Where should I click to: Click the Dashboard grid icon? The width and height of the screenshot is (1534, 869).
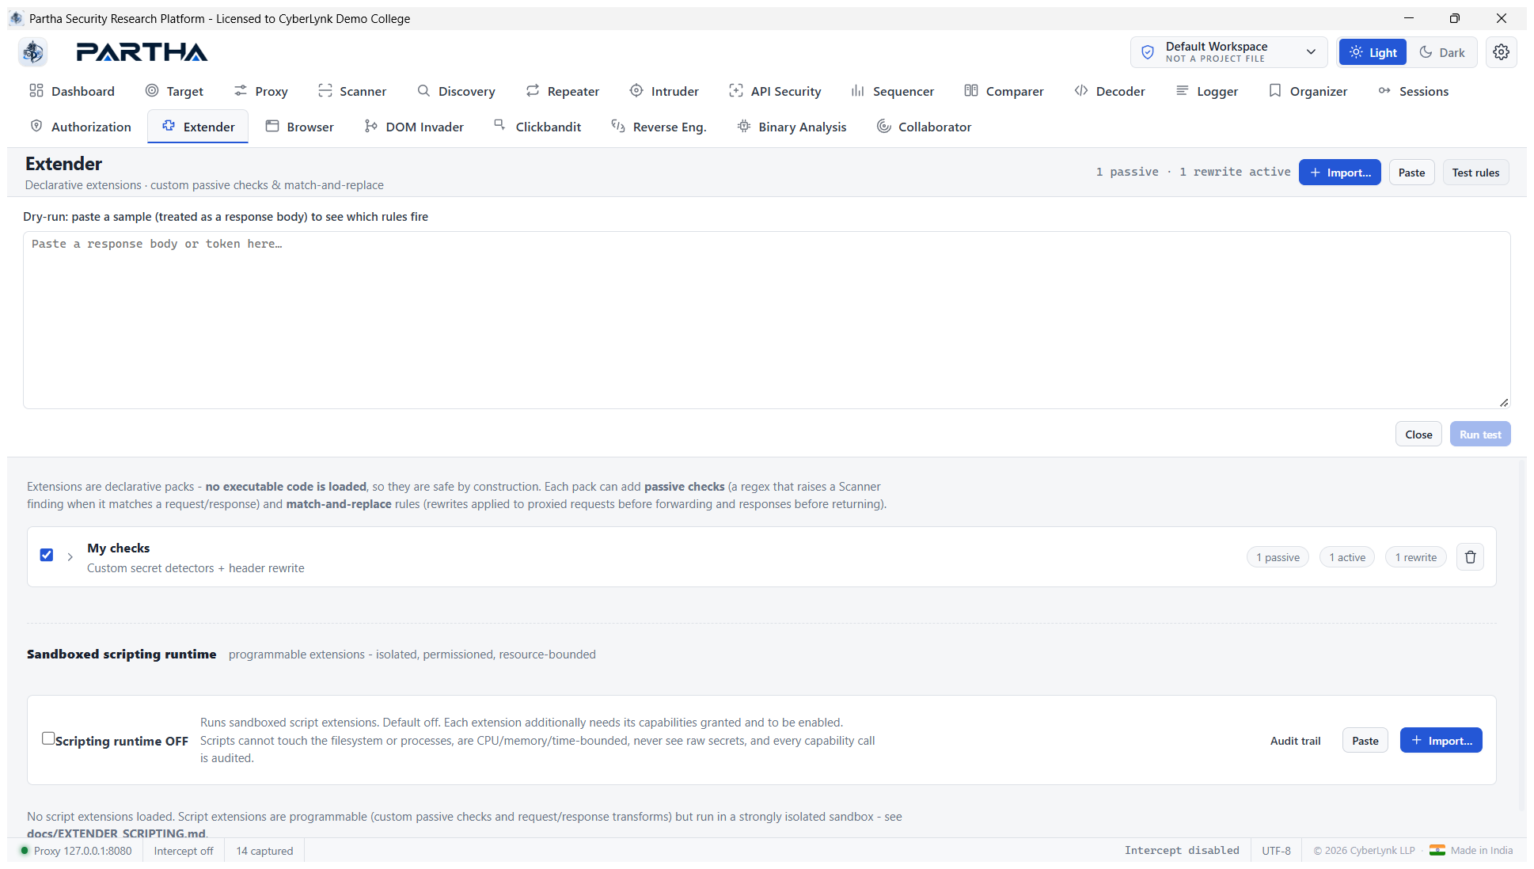click(x=36, y=91)
